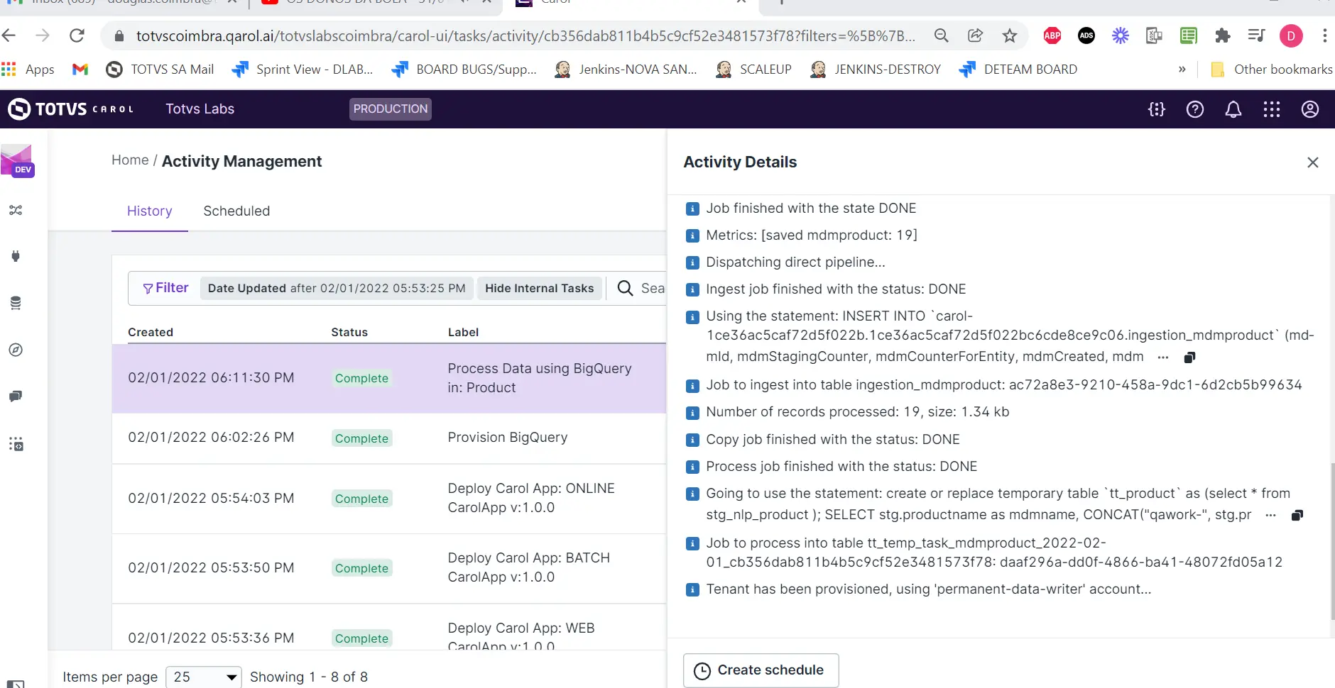Open the TOTVS SA Mail bookmark

(160, 69)
